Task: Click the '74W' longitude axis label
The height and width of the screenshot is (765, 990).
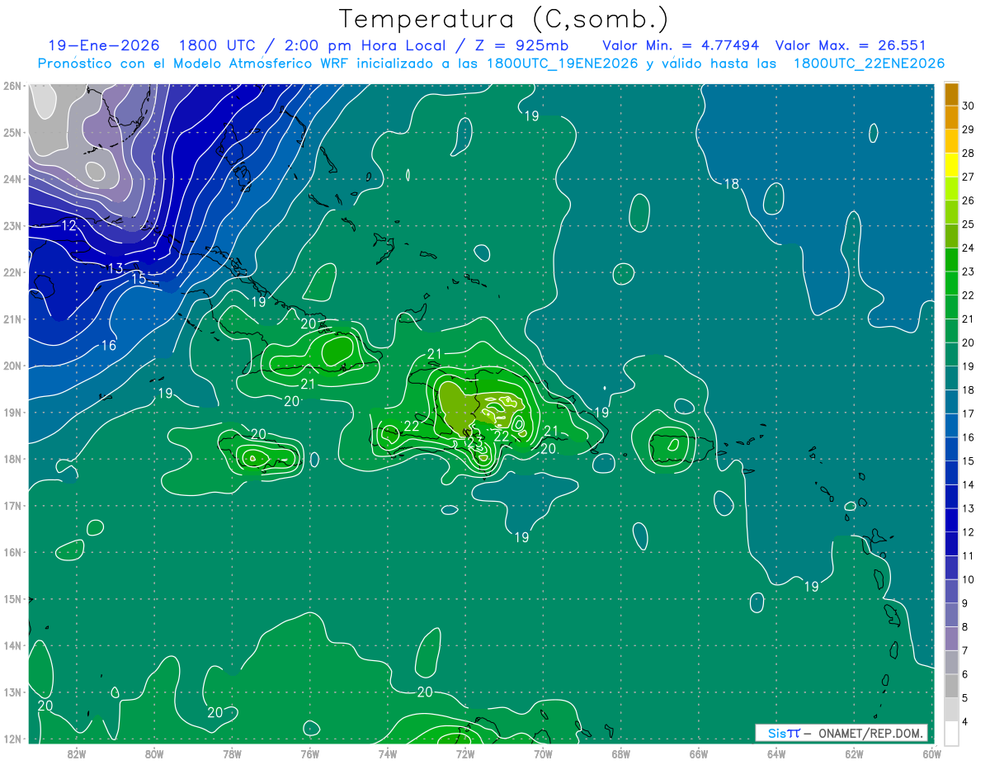Action: (x=388, y=753)
